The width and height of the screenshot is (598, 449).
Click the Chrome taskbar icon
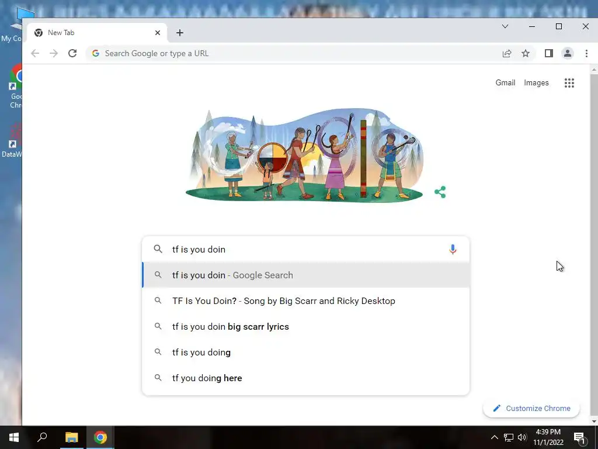pos(100,437)
